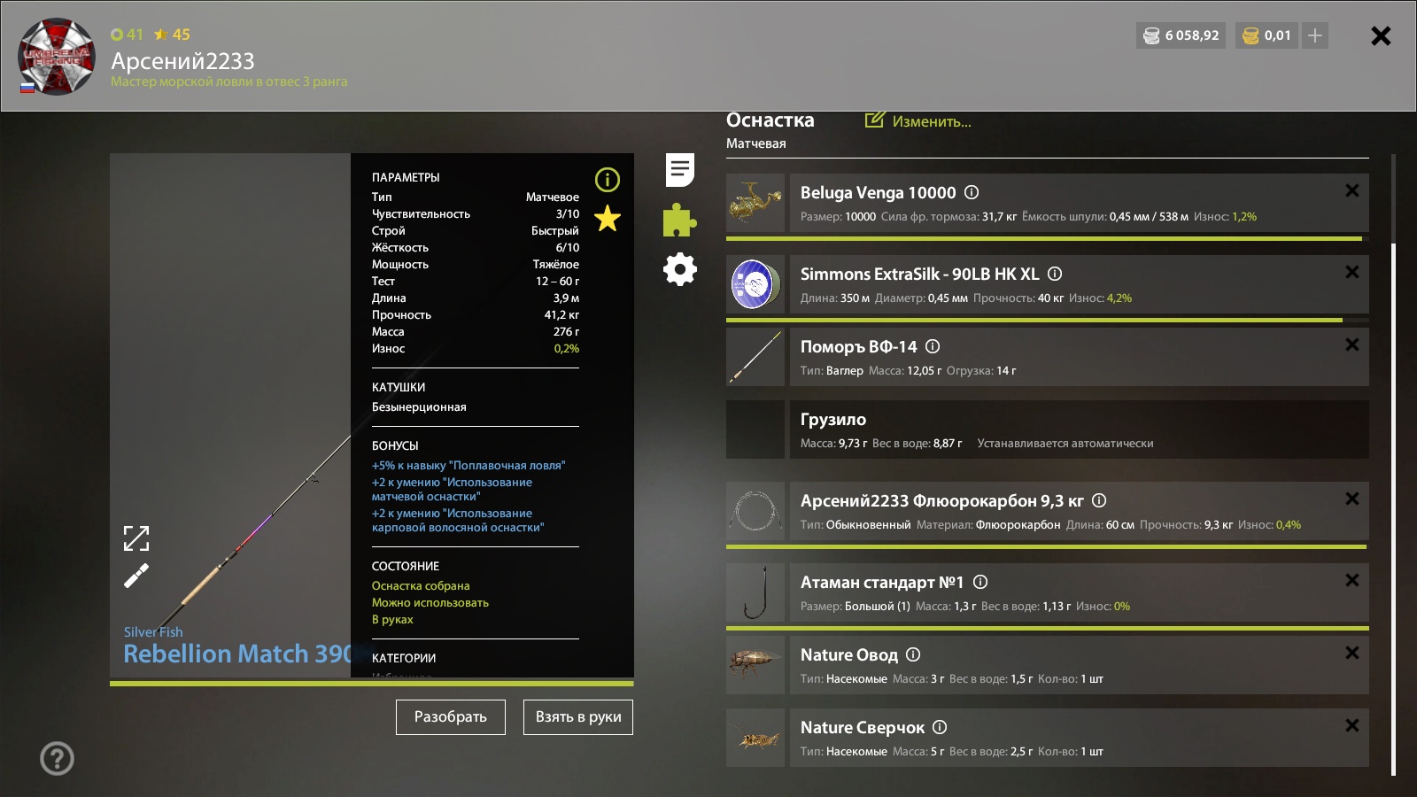This screenshot has height=797, width=1417.
Task: Click the pencil rename rod icon
Action: coord(136,576)
